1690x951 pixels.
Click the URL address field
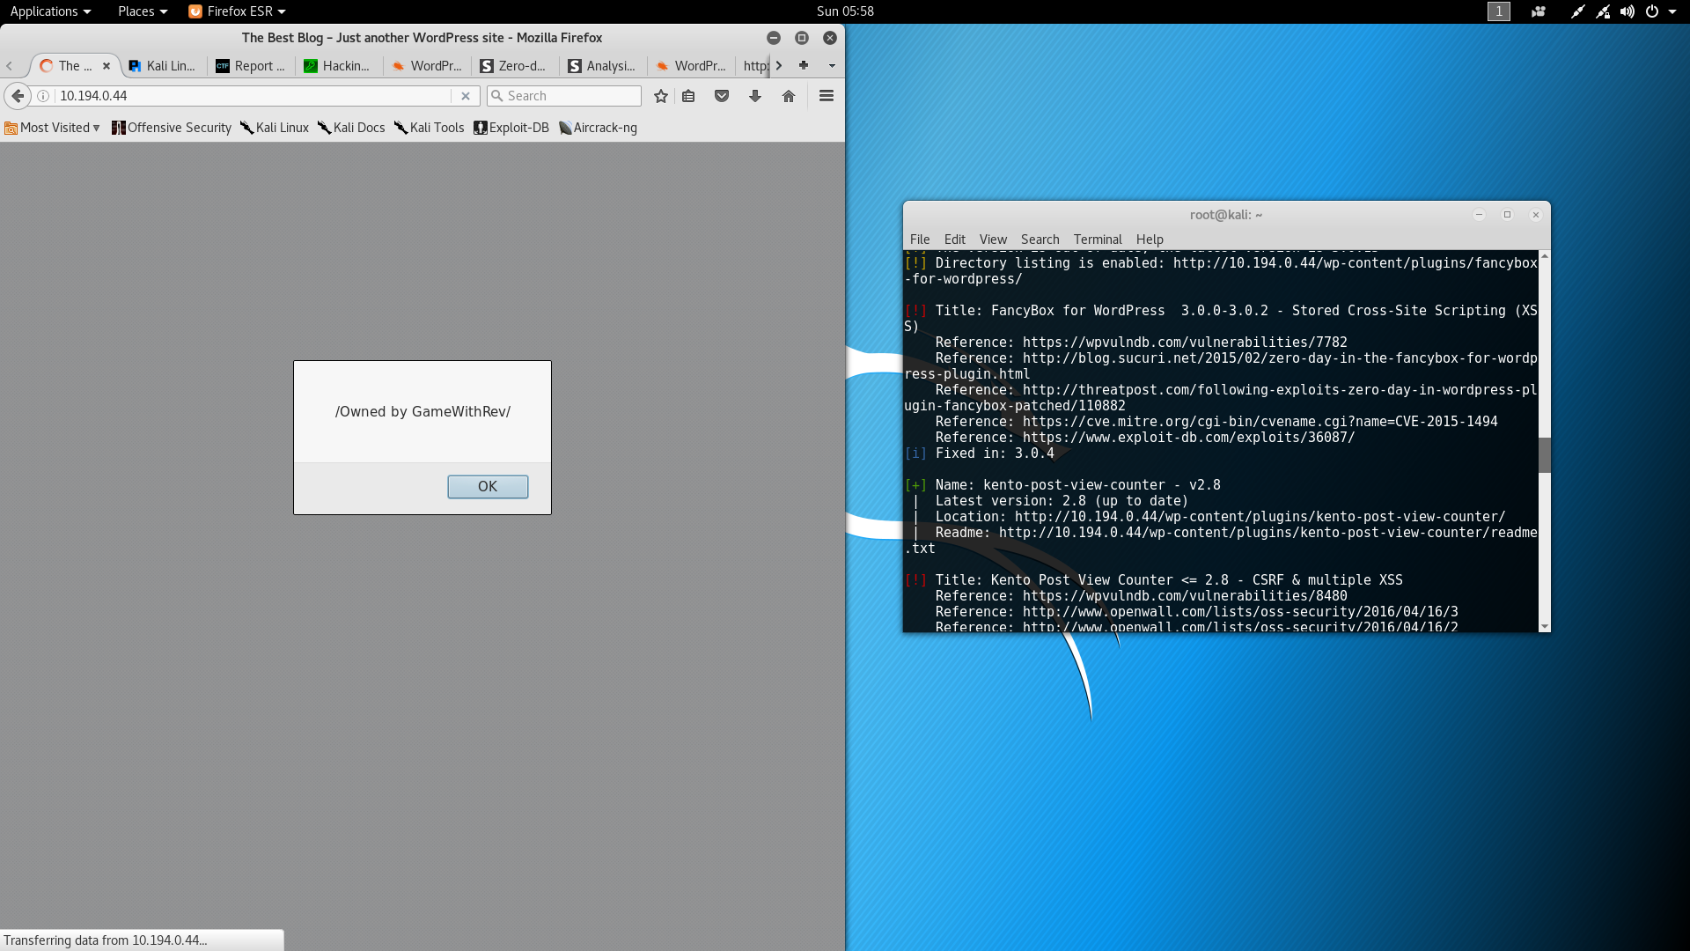click(253, 96)
